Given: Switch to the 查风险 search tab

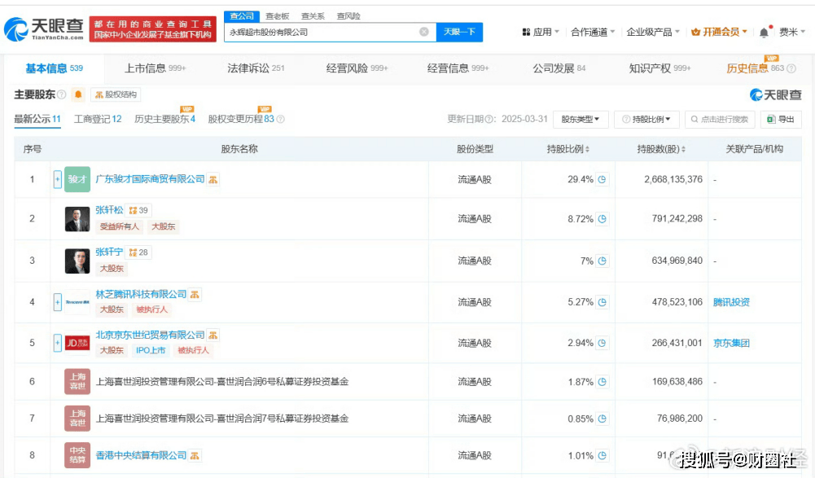Looking at the screenshot, I should pyautogui.click(x=348, y=16).
